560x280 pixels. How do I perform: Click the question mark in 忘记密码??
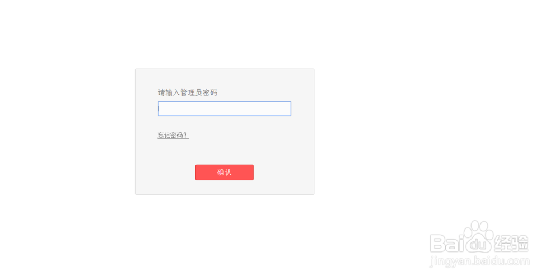186,136
